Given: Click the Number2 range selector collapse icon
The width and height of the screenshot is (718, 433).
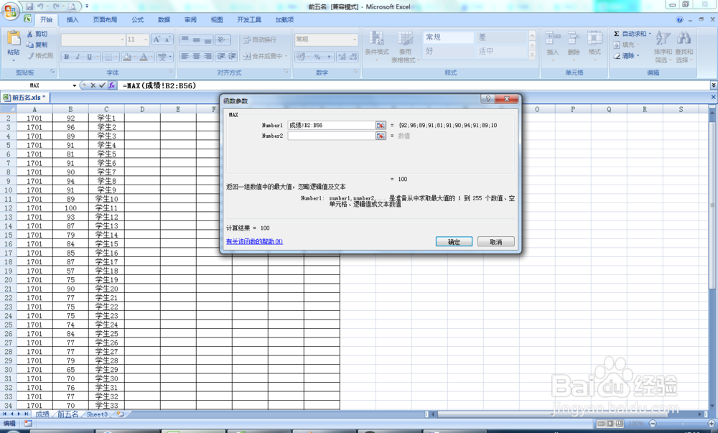Looking at the screenshot, I should (x=381, y=136).
